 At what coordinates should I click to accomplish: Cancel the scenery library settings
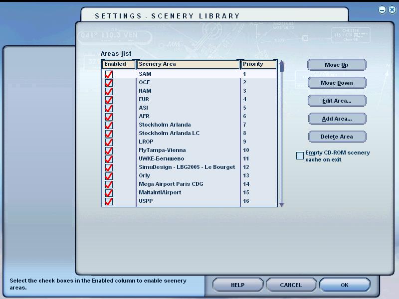coord(291,285)
